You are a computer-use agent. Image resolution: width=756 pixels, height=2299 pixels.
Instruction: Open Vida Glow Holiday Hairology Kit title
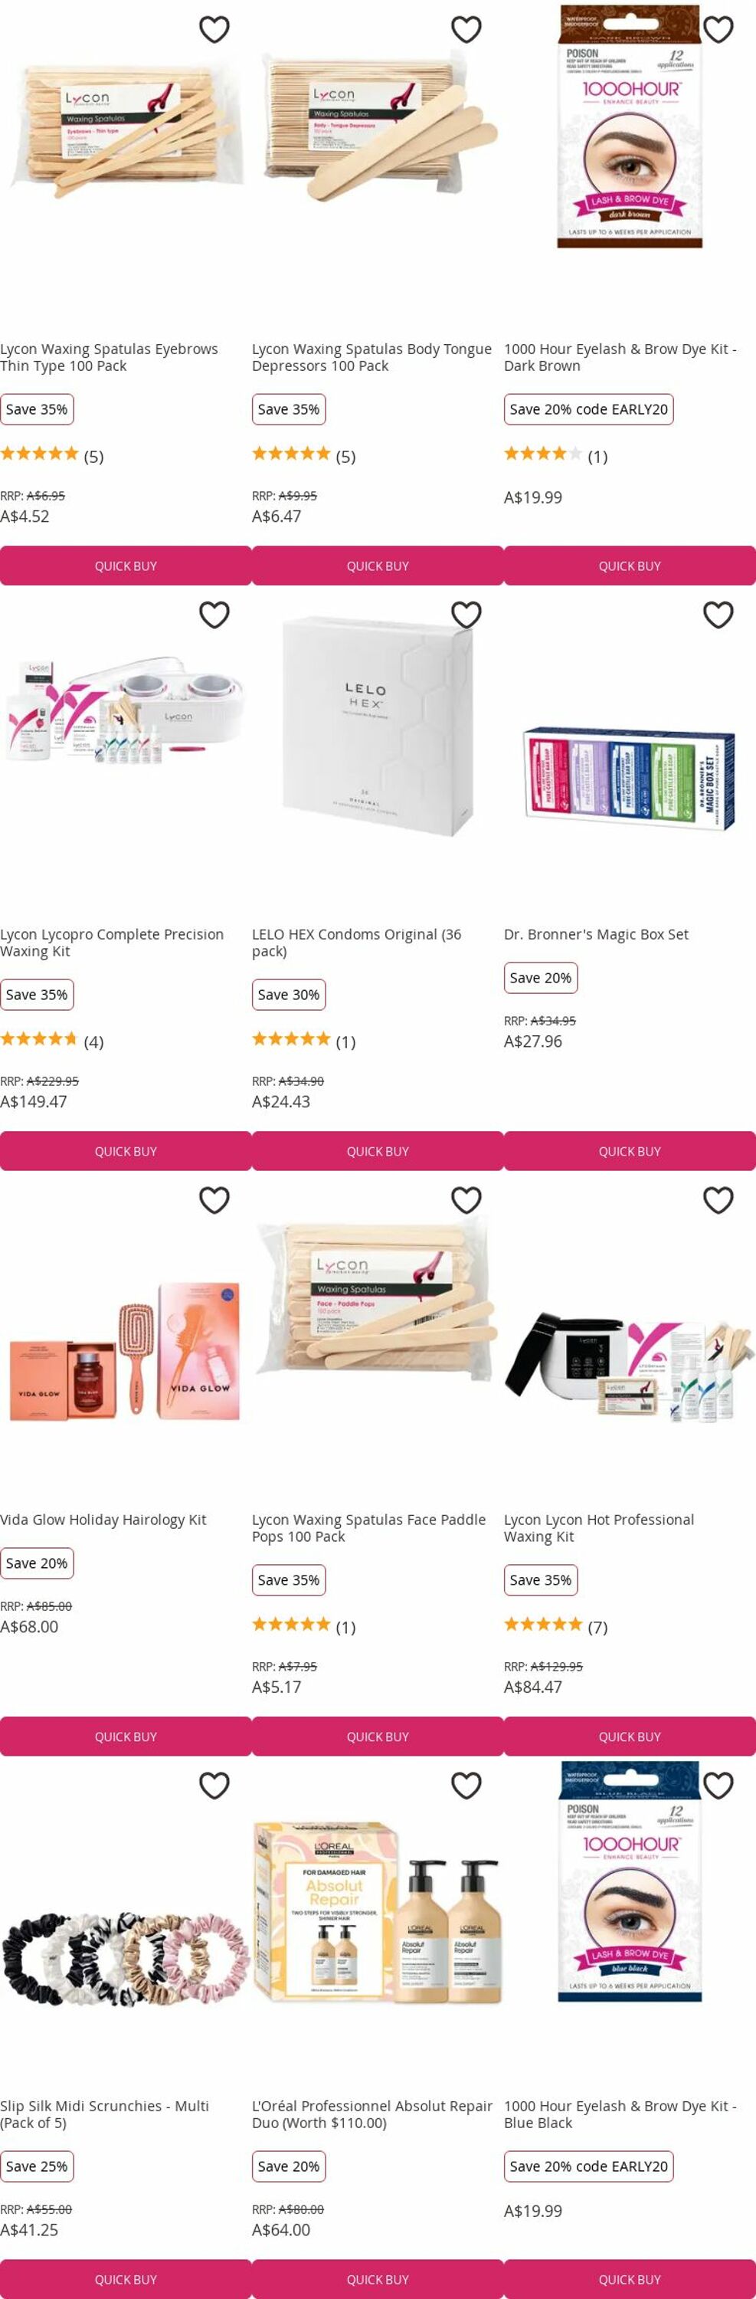[103, 1520]
